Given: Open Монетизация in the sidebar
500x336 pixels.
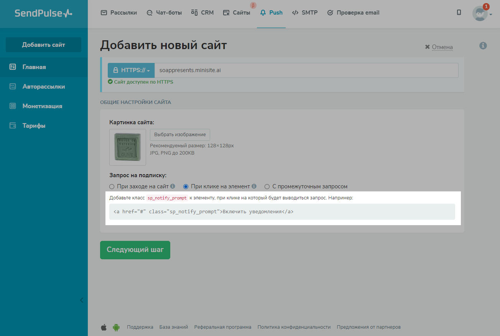Looking at the screenshot, I should coord(42,106).
